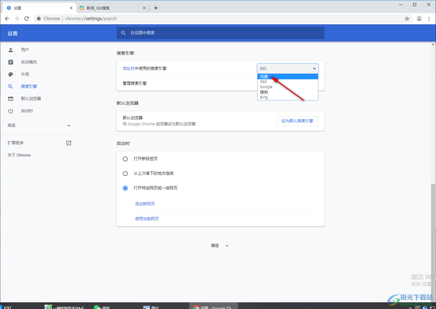Viewport: 436px width, 309px height.
Task: Focus the 在设置中搜索 search field
Action: point(221,33)
